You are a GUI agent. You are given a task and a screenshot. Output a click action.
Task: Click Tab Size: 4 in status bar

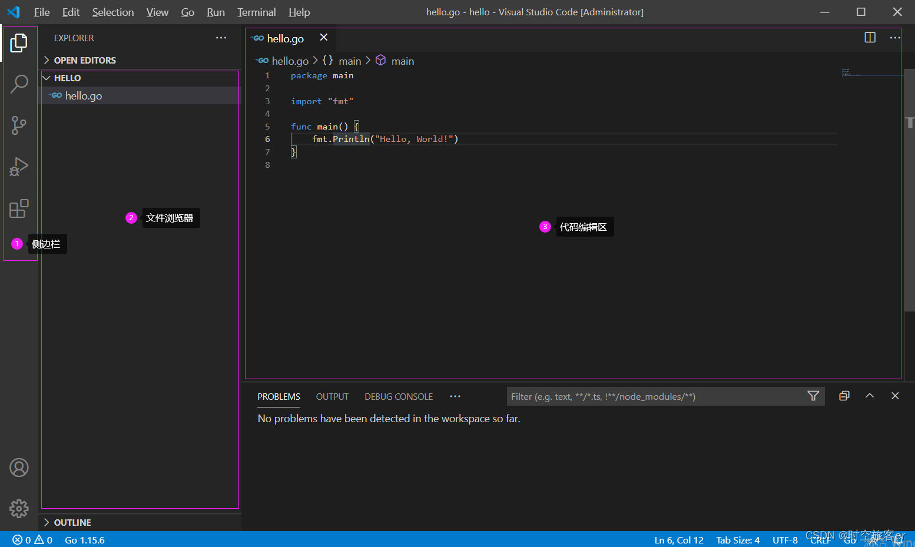738,540
